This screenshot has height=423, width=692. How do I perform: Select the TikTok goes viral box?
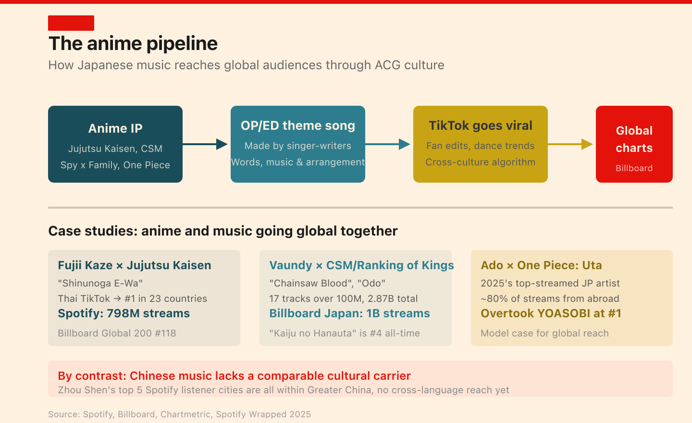pos(481,144)
